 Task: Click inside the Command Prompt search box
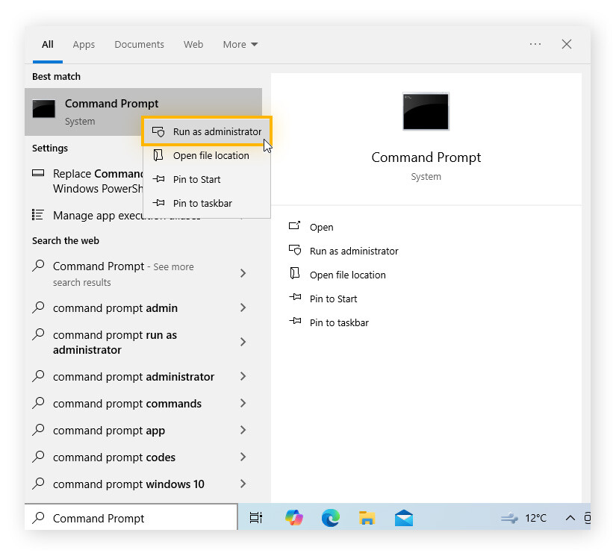coord(131,517)
